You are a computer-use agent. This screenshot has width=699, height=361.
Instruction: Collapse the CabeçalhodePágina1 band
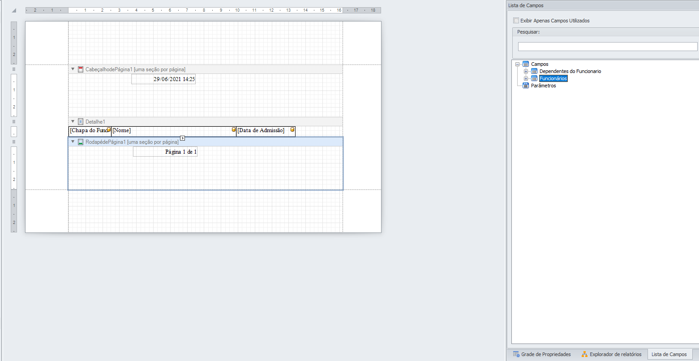(73, 69)
